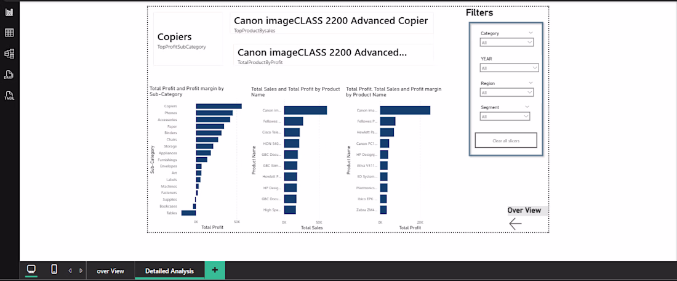Click the Hewlett Pa... profit bar
This screenshot has height=281, width=677.
click(387, 132)
